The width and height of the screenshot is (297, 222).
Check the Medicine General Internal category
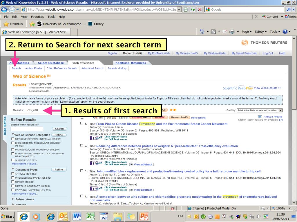point(13,139)
